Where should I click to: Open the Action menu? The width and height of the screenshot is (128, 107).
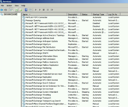pyautogui.click(x=9, y=6)
